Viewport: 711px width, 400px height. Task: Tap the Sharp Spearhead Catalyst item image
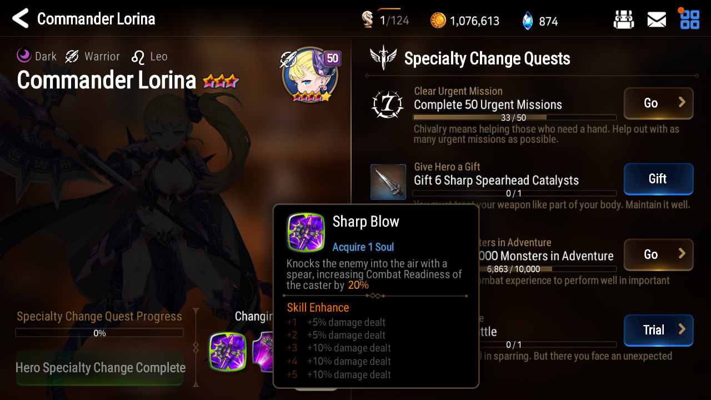click(x=388, y=182)
